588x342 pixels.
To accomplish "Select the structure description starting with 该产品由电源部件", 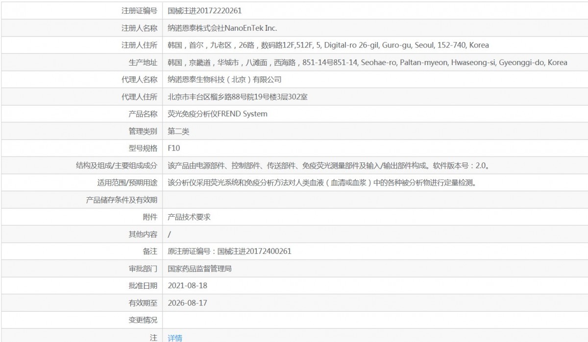I will click(328, 165).
